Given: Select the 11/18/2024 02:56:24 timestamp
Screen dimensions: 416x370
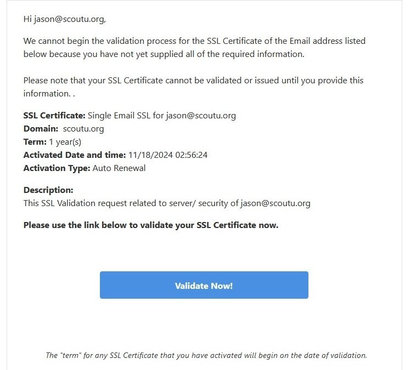Looking at the screenshot, I should pos(168,155).
